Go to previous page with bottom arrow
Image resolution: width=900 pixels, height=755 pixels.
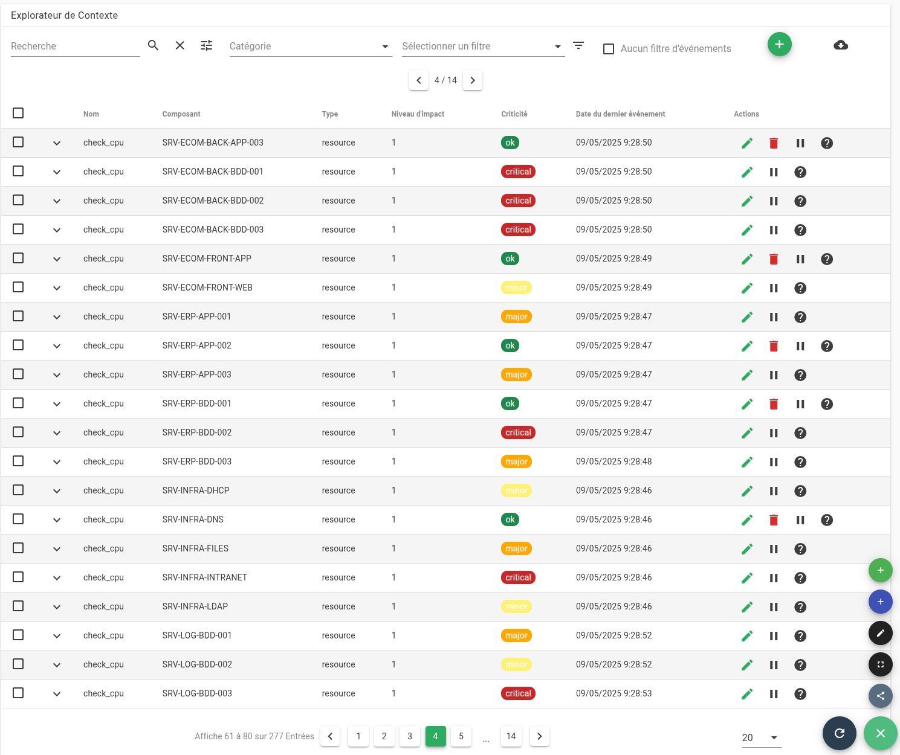(x=330, y=736)
